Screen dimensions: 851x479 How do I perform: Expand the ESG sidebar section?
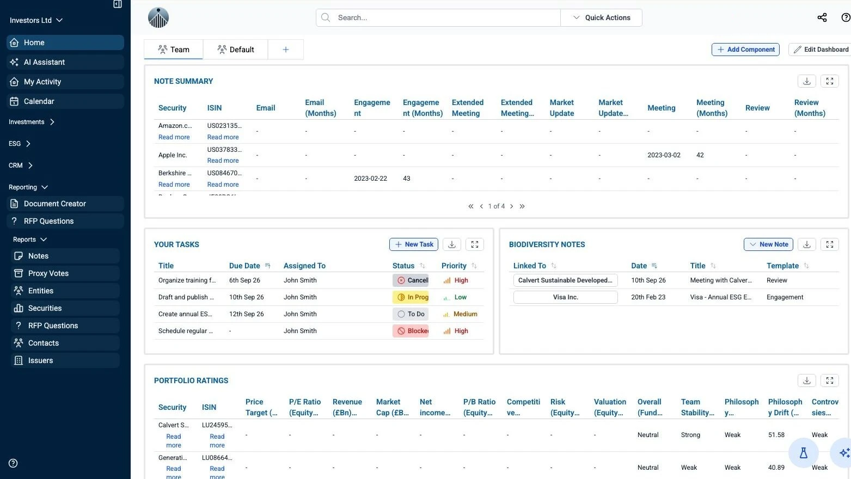pyautogui.click(x=20, y=144)
